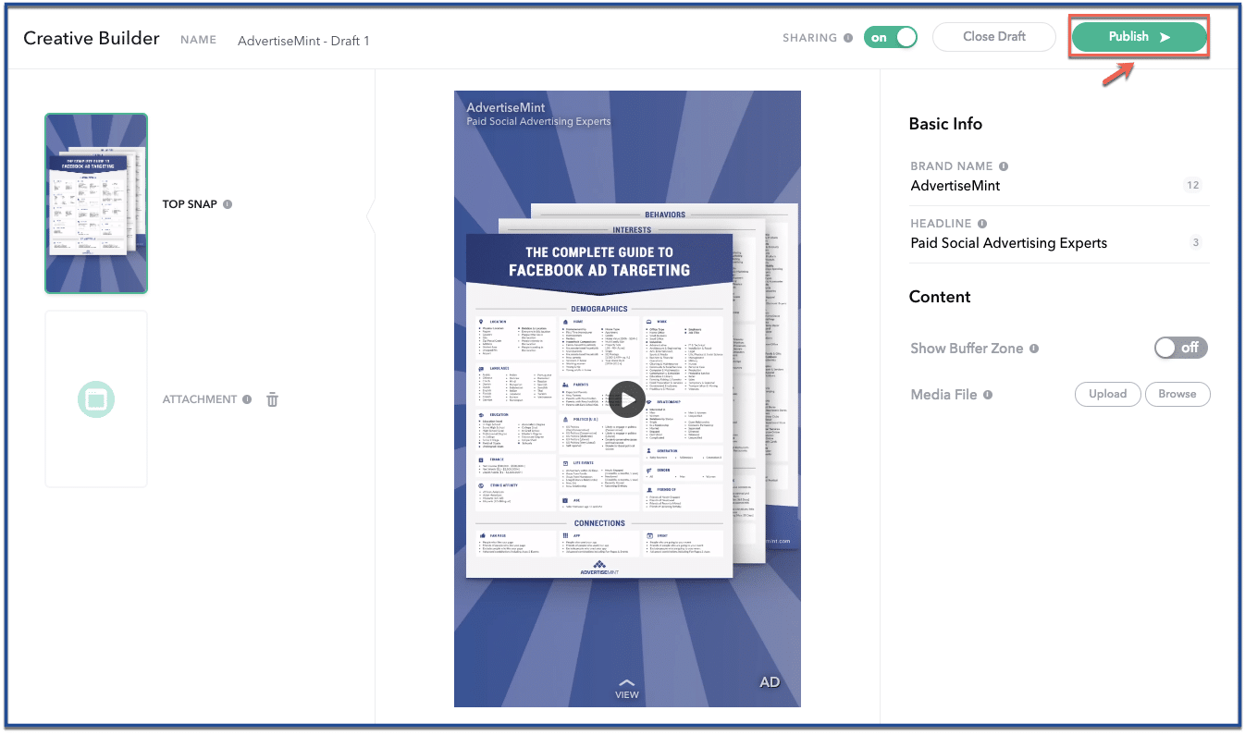The image size is (1245, 735).
Task: Click the Creative Builder title
Action: tap(92, 39)
